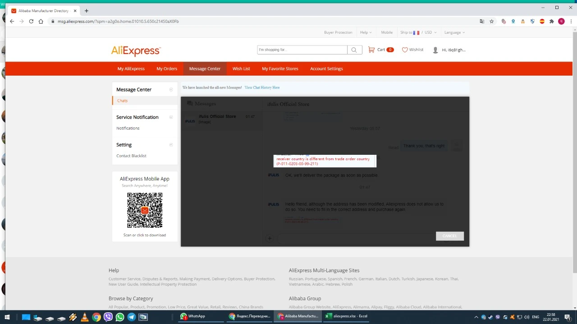The width and height of the screenshot is (577, 324).
Task: Go to the AliExpress logo homepage
Action: (136, 50)
